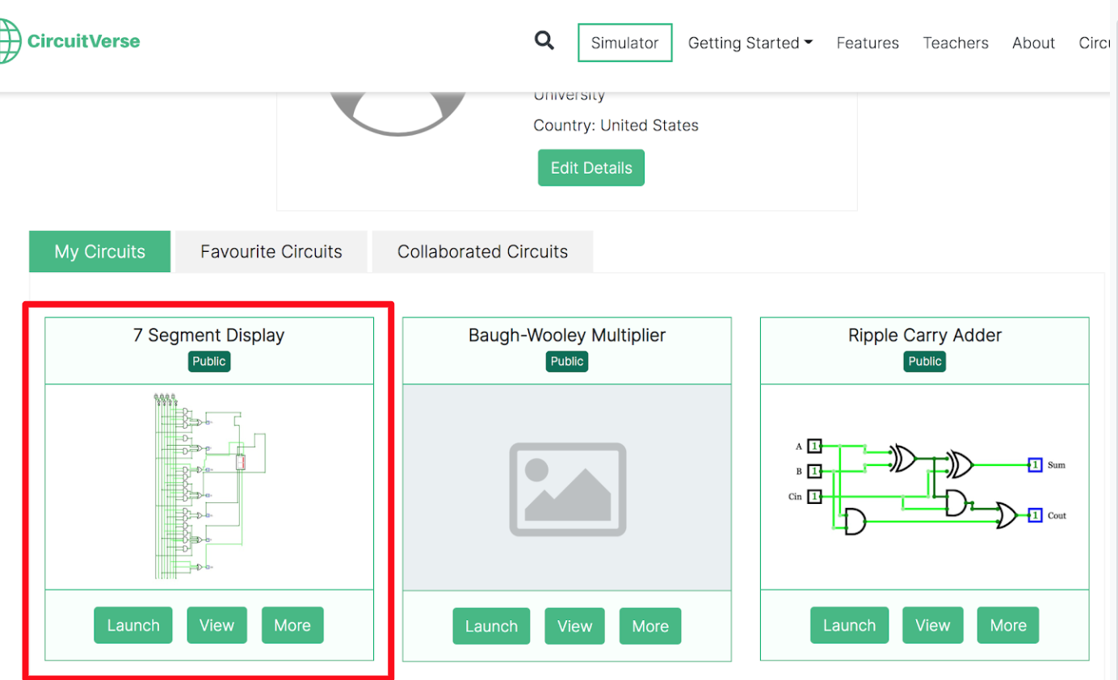
Task: Click the CircuitVerse globe logo
Action: click(x=8, y=41)
